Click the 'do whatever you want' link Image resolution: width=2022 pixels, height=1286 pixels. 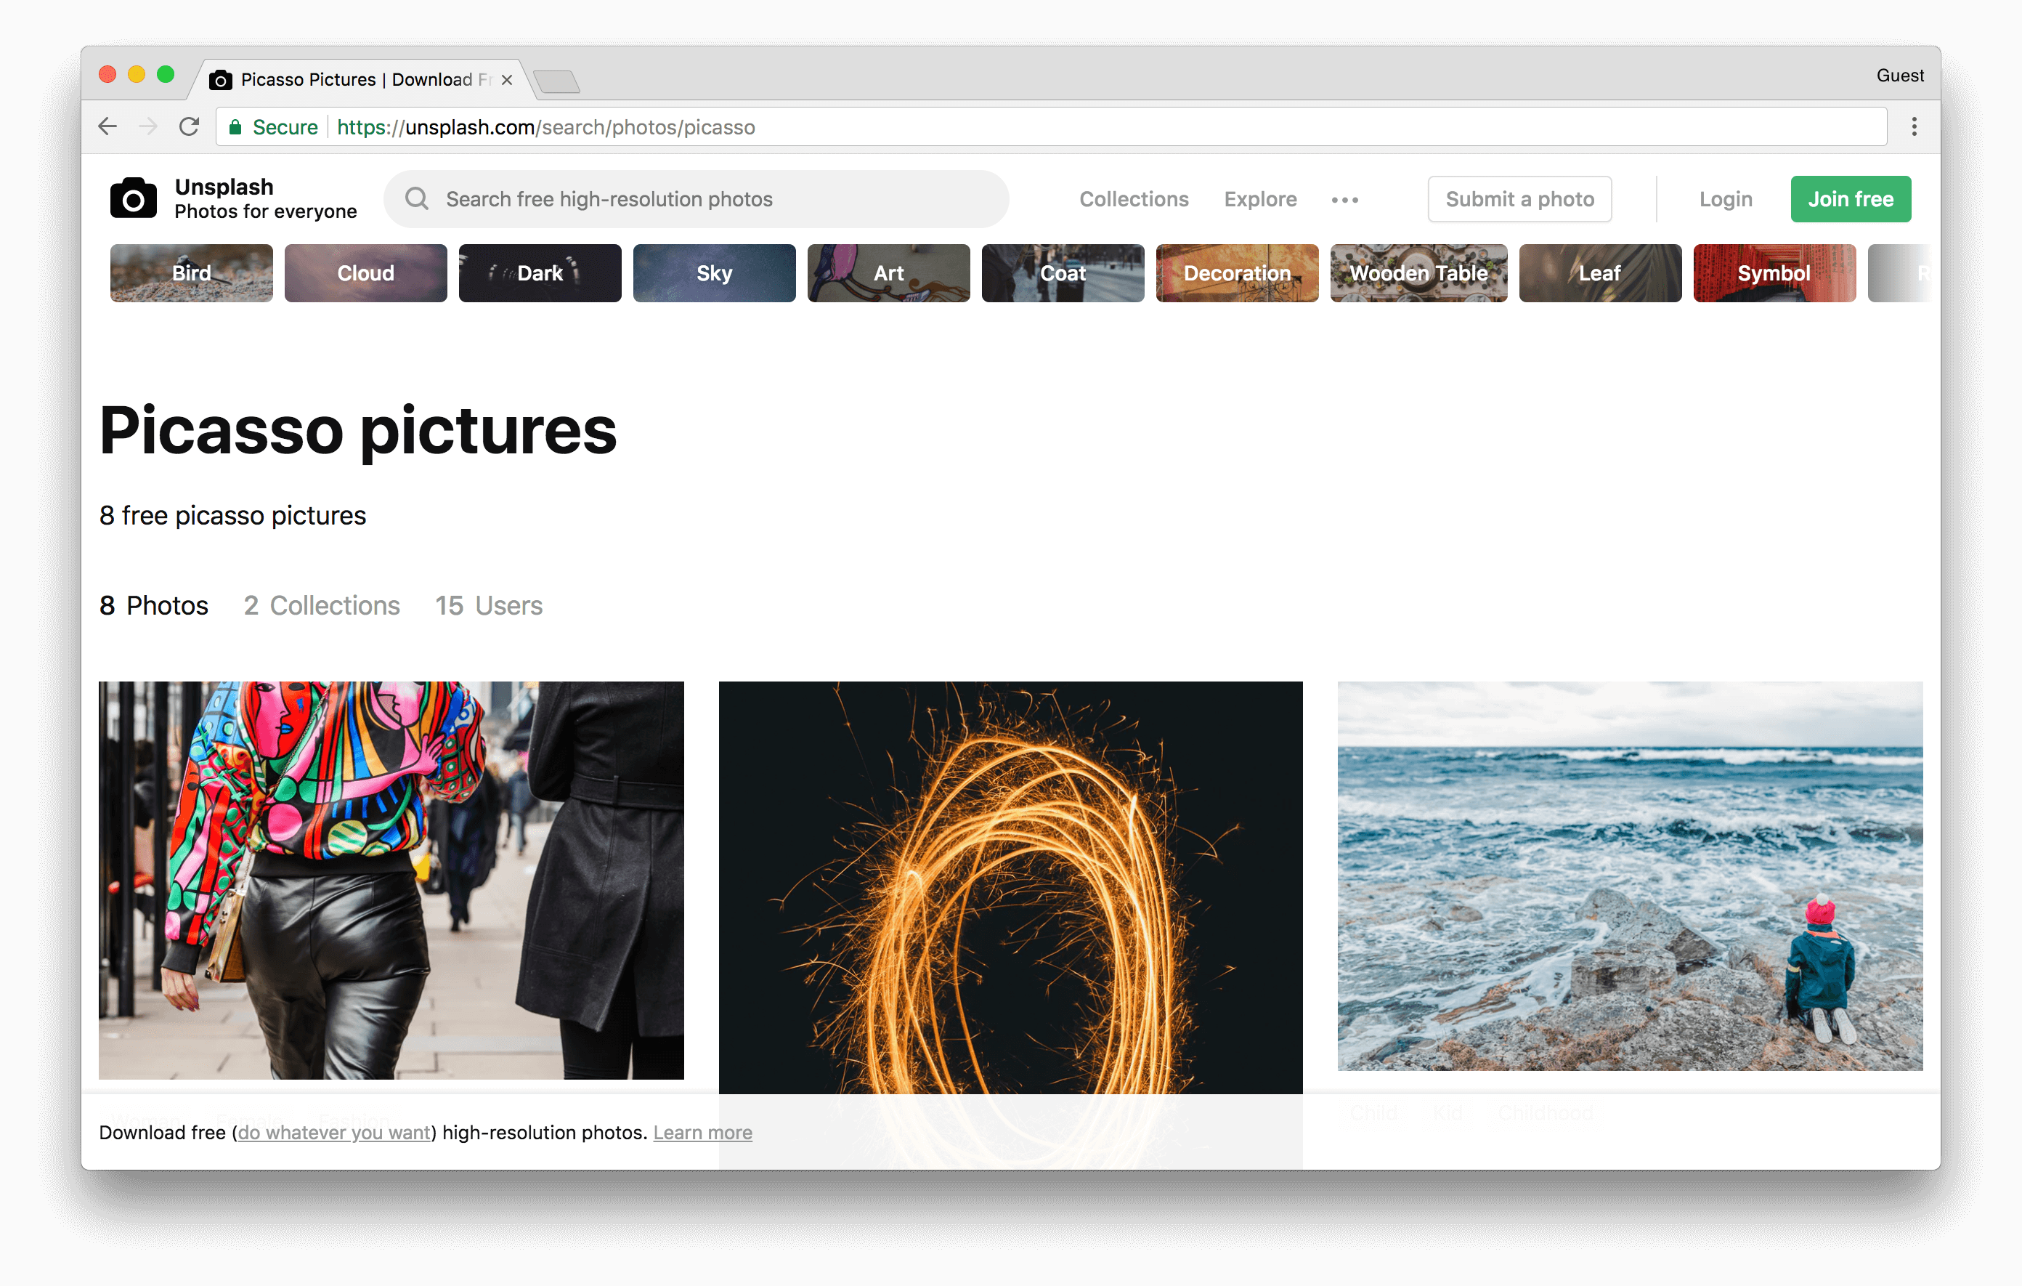coord(334,1132)
